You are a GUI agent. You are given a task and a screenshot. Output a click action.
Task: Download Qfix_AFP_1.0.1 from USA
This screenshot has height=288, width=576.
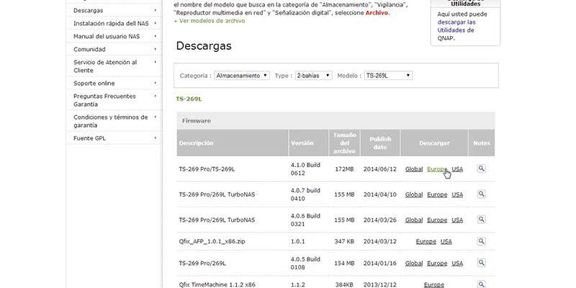tap(446, 241)
